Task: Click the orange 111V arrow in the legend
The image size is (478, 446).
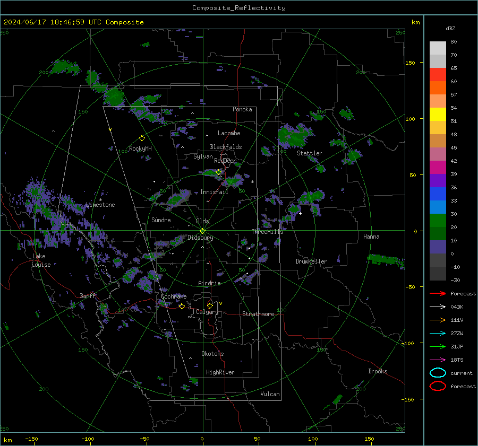Action: [438, 320]
